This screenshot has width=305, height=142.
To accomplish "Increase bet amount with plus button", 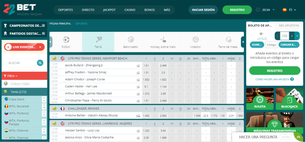I will click(292, 36).
